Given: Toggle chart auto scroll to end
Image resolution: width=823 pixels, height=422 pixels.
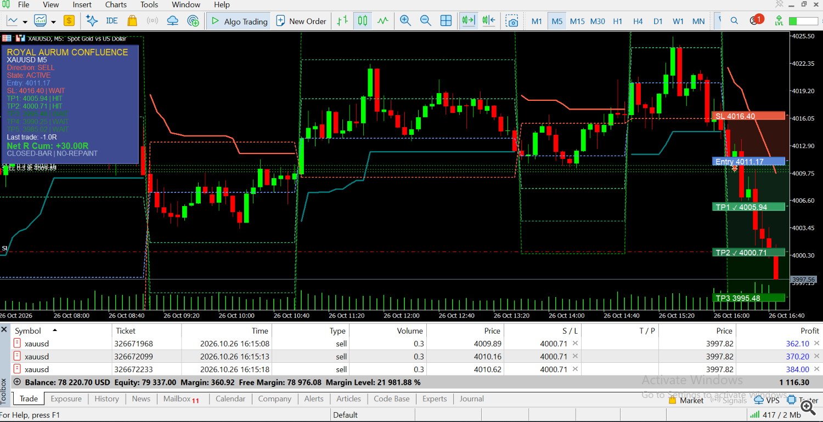Looking at the screenshot, I should point(468,21).
